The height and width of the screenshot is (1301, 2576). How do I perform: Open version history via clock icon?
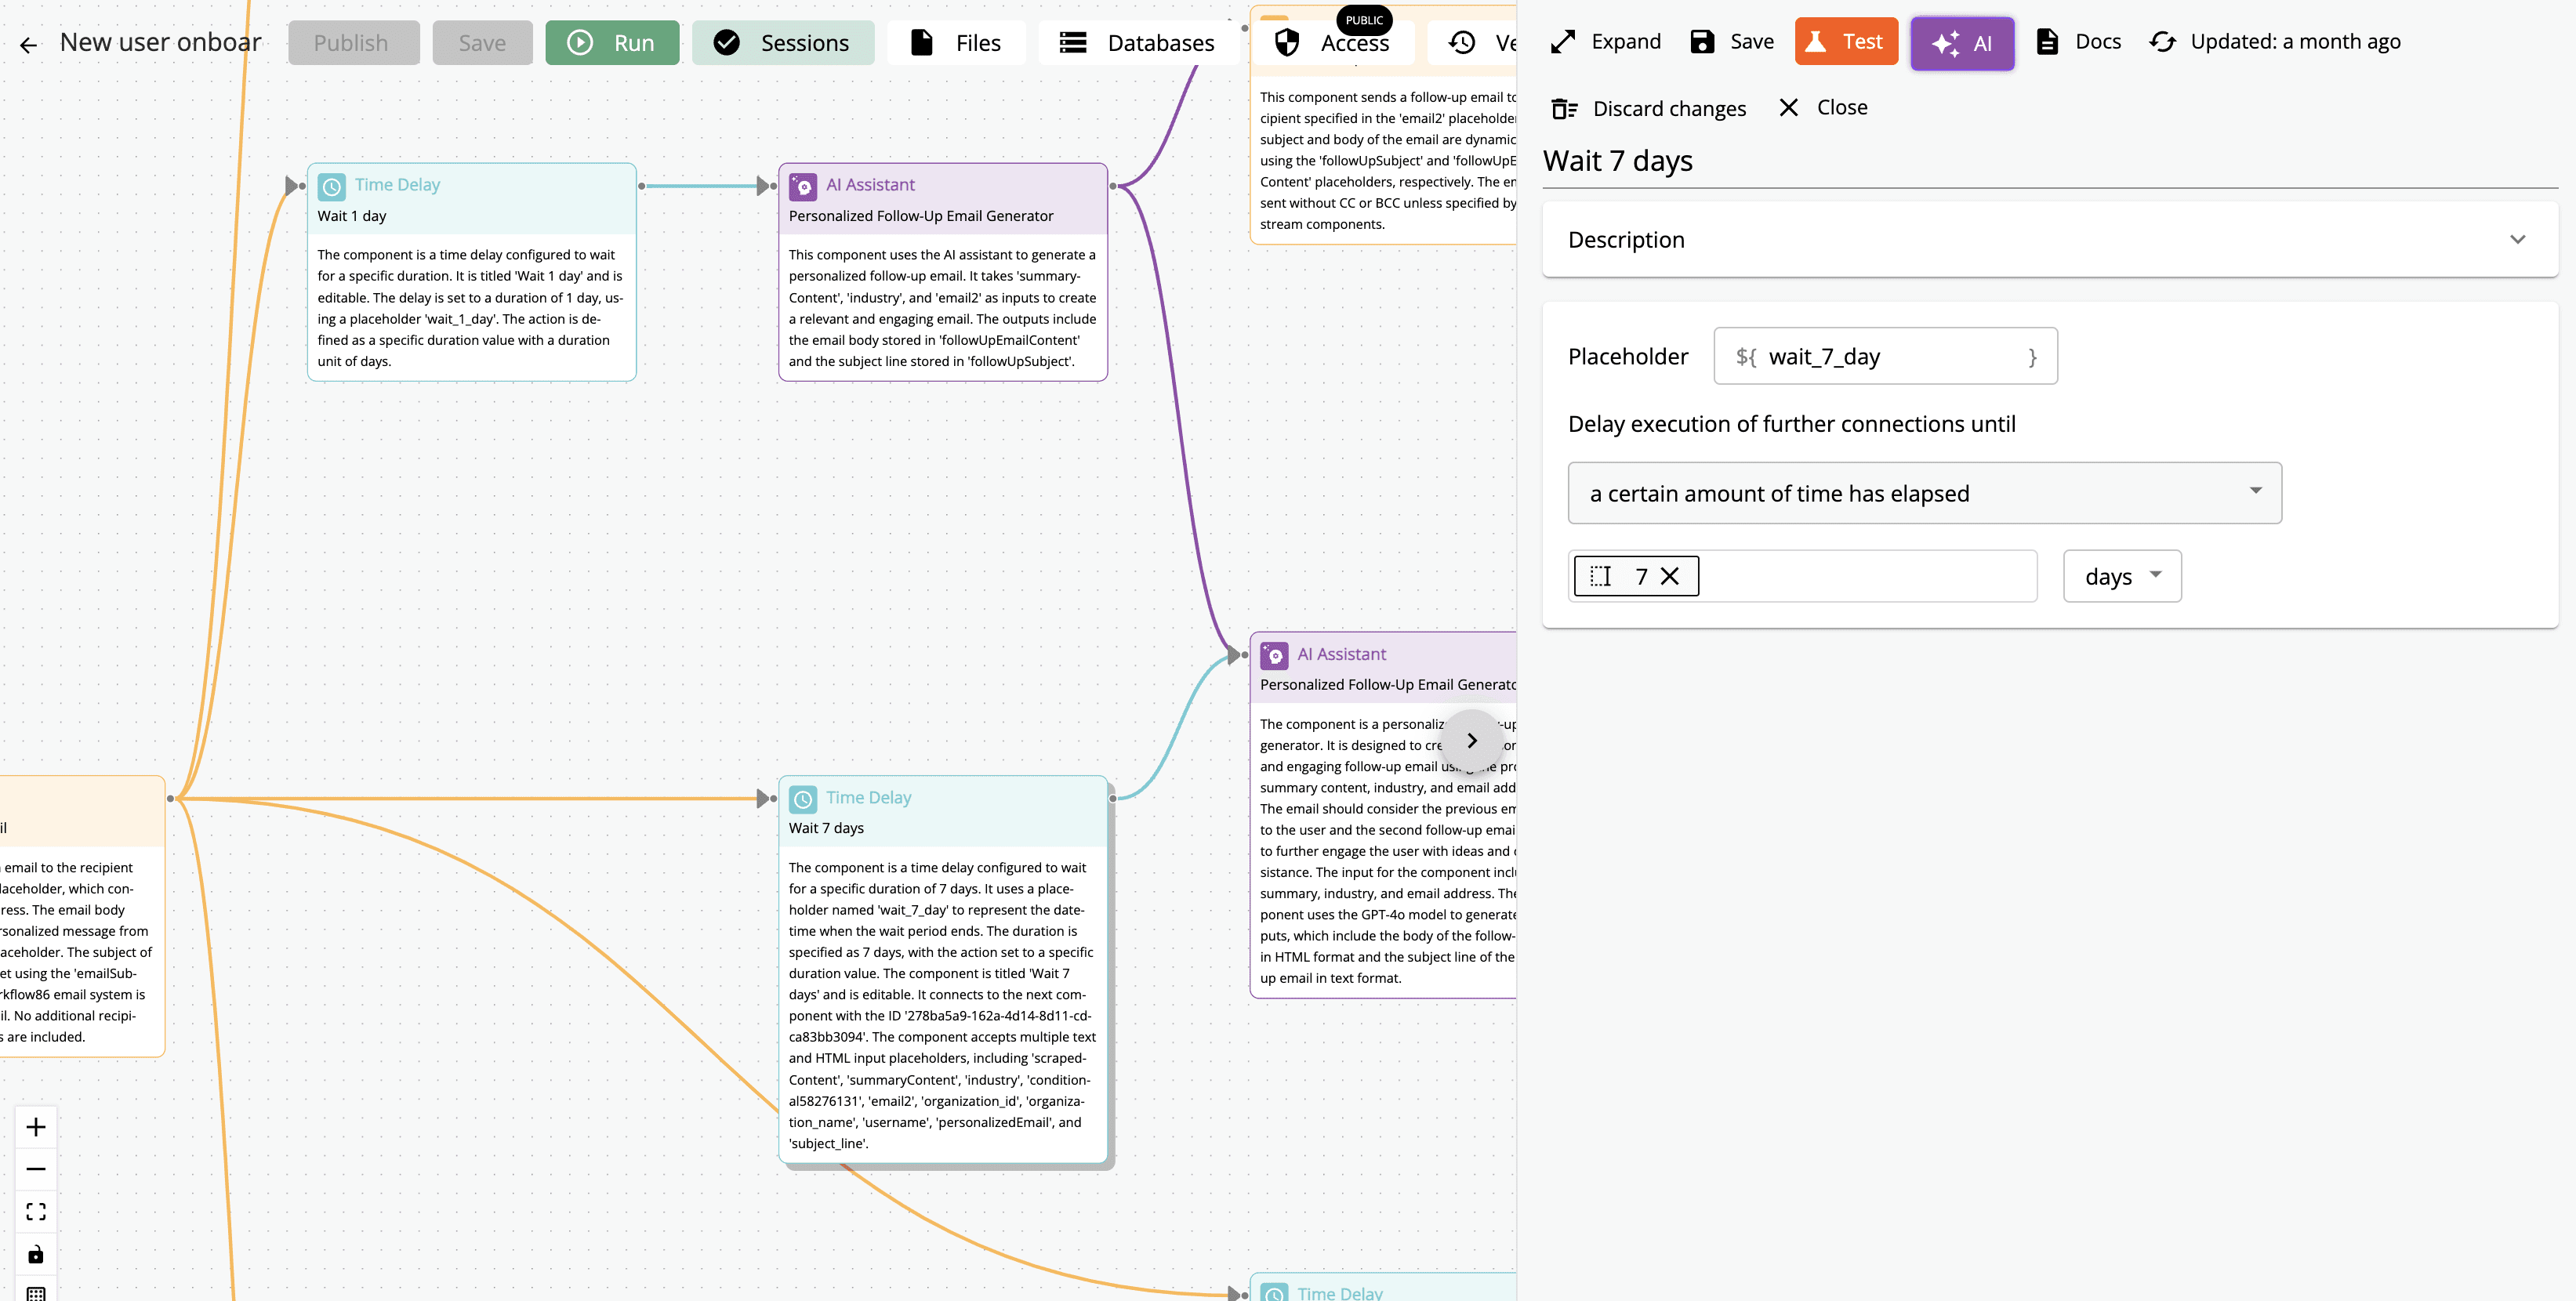[x=1461, y=42]
